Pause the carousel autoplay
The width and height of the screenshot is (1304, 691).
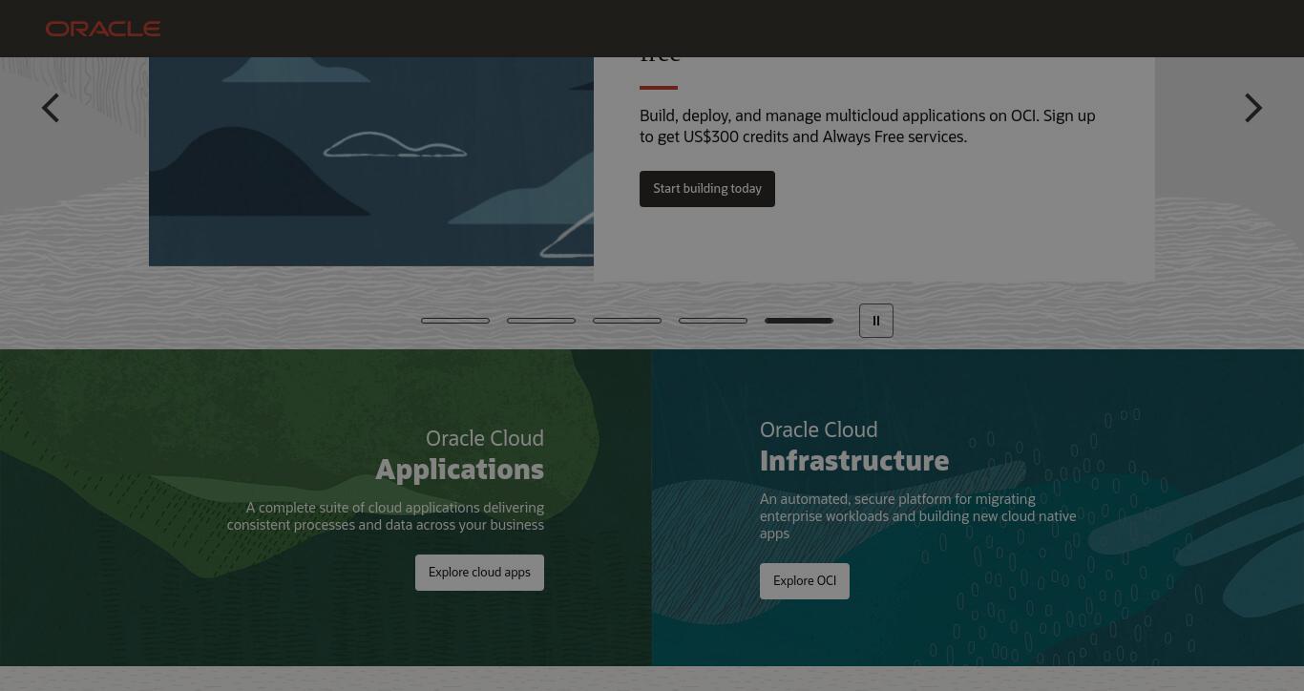pos(876,321)
